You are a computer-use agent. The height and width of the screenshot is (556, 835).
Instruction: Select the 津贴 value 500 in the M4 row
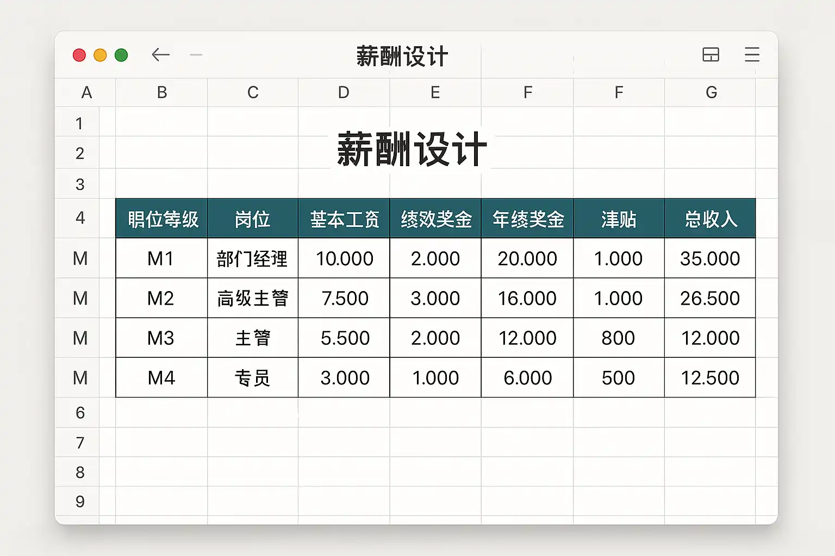(619, 377)
